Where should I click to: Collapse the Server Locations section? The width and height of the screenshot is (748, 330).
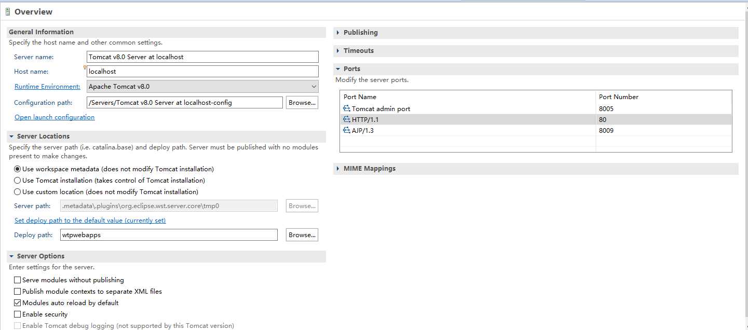(11, 136)
